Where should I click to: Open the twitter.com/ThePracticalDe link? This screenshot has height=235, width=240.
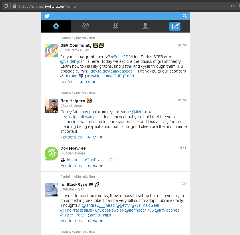92,160
